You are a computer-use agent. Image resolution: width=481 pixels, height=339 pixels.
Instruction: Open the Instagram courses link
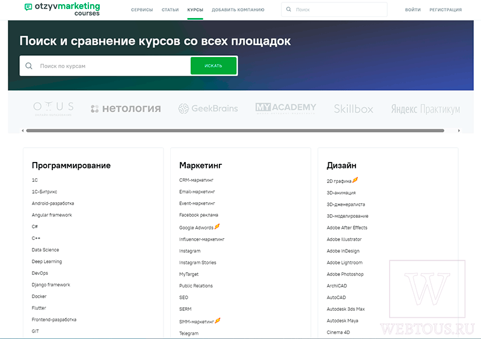190,251
